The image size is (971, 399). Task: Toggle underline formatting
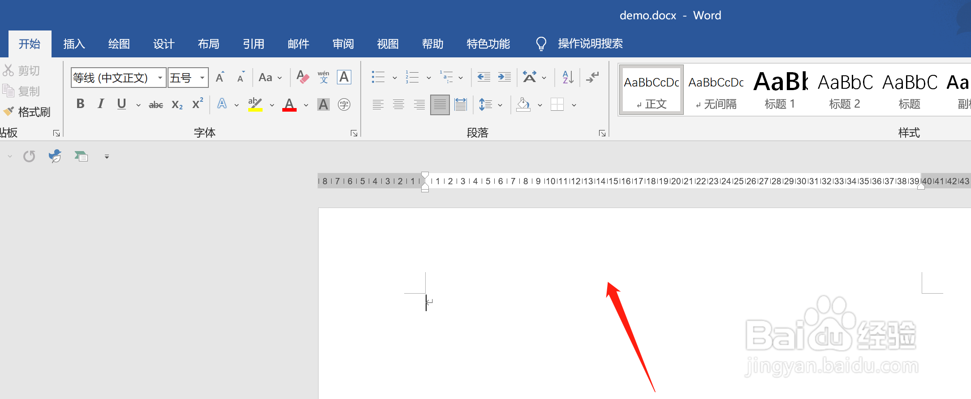pyautogui.click(x=121, y=104)
